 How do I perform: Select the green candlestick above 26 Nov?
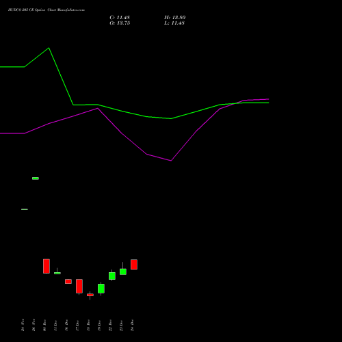click(x=36, y=179)
